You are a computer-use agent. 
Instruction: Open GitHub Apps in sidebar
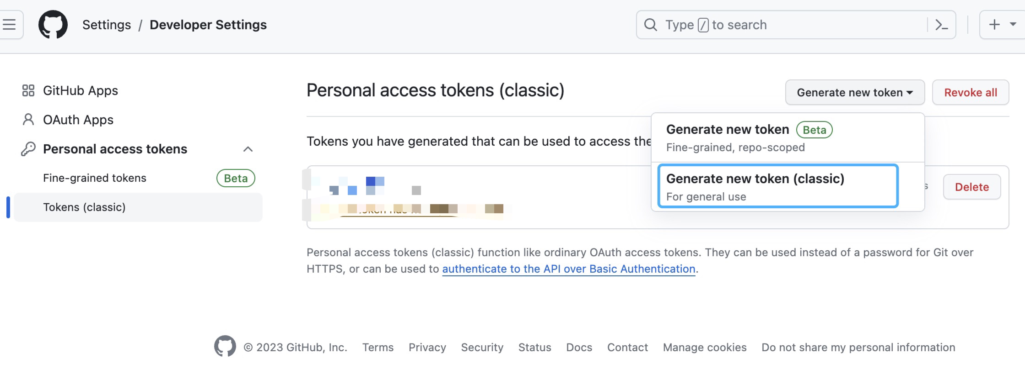[81, 90]
